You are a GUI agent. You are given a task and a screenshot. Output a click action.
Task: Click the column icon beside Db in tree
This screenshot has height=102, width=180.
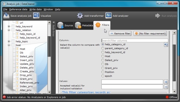point(17,52)
